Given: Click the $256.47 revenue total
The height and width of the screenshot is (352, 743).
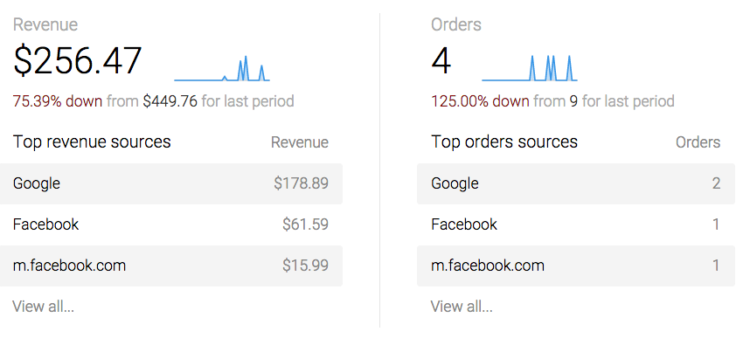Looking at the screenshot, I should click(78, 61).
